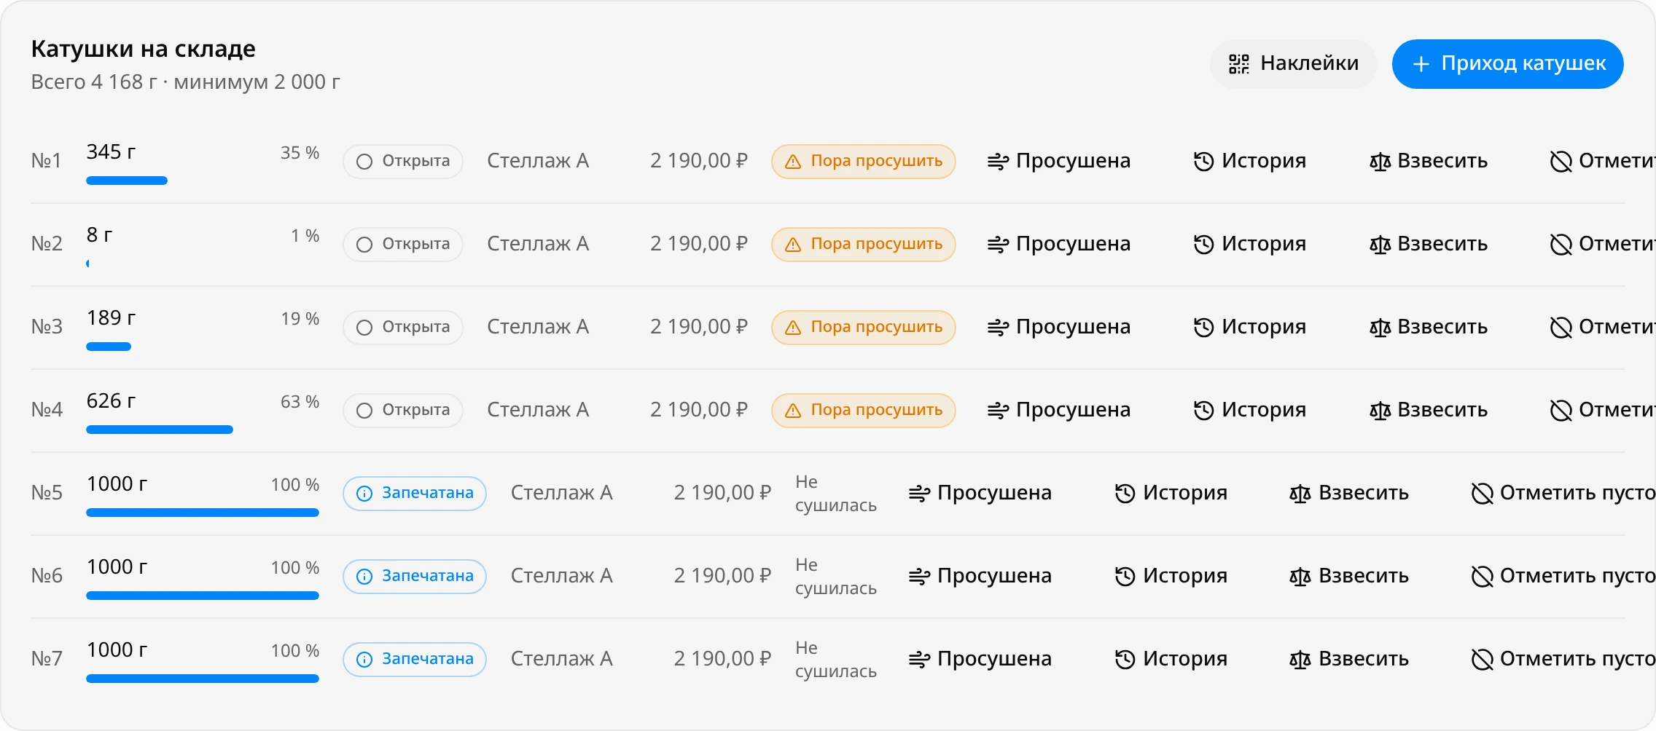Toggle the Открыта status chip for spool №1
1656x731 pixels.
point(403,162)
